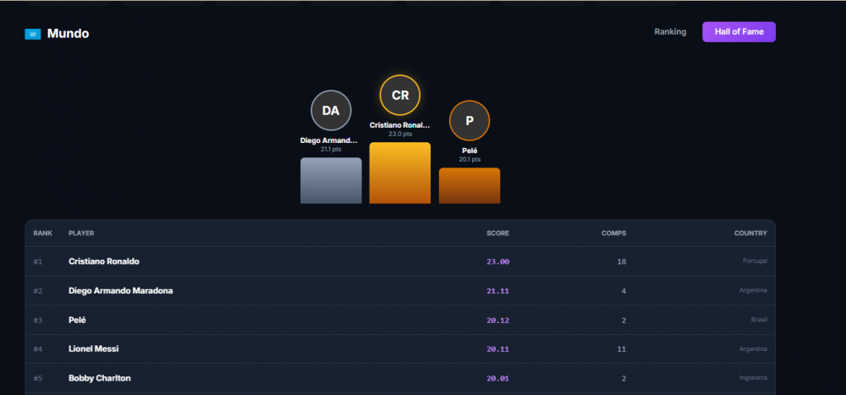Open Cristiano Ronaldo's table row

400,261
